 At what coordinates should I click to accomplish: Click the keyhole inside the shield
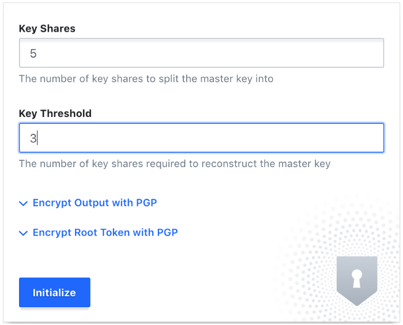[x=357, y=278]
